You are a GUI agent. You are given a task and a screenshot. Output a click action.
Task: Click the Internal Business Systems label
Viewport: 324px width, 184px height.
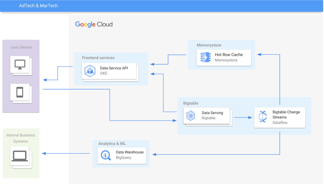(21, 138)
